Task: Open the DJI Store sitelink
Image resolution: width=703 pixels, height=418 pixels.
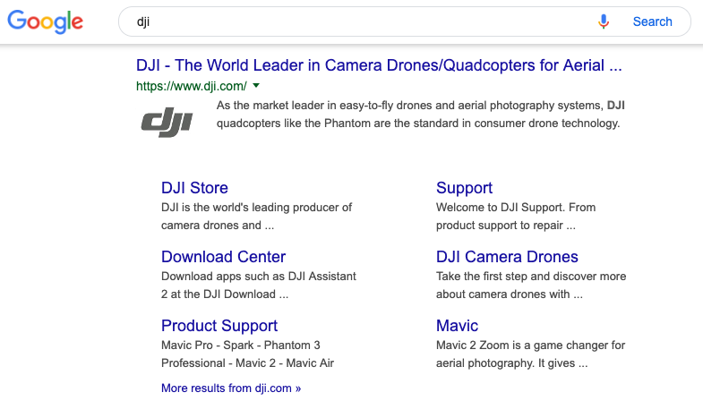Action: [x=194, y=188]
